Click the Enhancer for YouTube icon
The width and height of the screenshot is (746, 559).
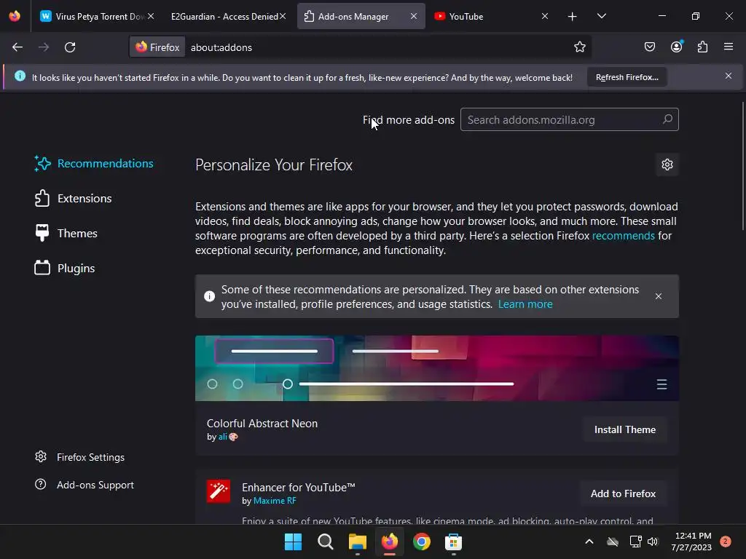[x=219, y=491]
